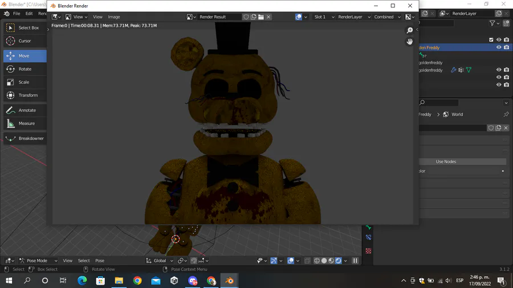Open File menu in Blender main window
This screenshot has width=513, height=288.
(17, 14)
